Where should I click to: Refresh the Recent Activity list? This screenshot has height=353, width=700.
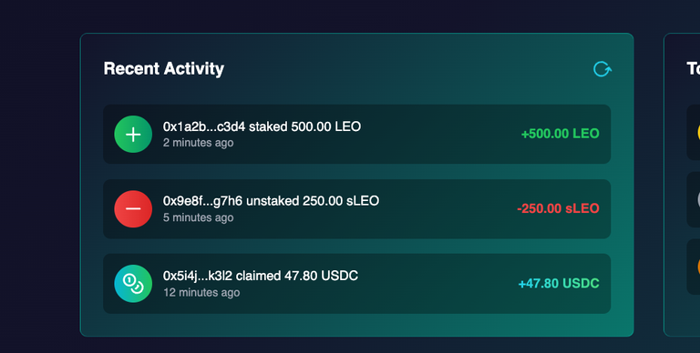602,69
